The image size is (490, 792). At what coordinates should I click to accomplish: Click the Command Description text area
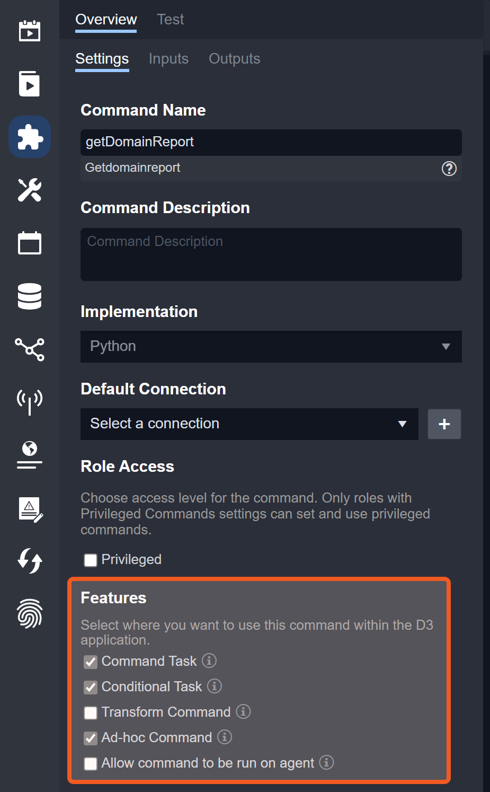coord(271,254)
